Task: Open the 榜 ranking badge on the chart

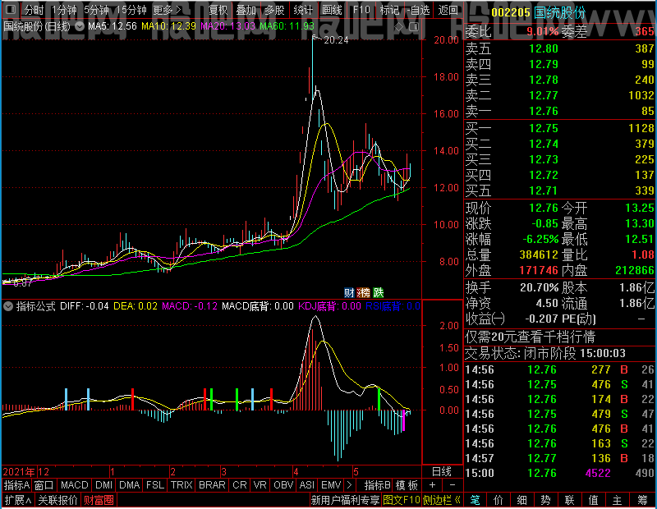Action: point(363,292)
